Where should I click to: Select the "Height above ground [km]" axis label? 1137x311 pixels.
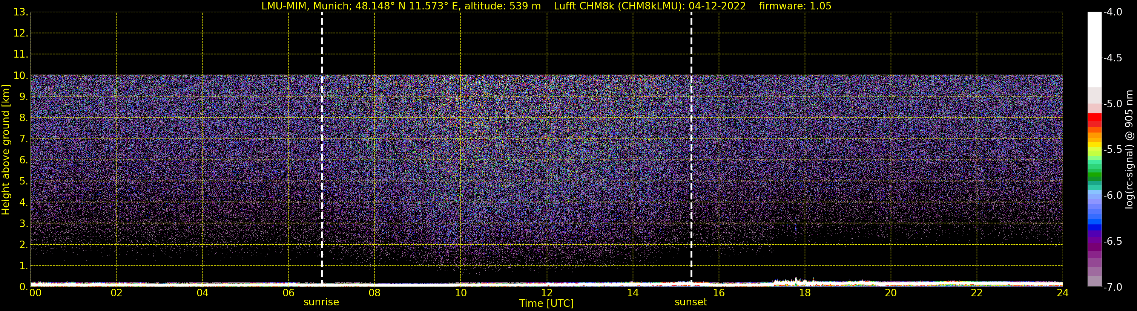[6, 150]
